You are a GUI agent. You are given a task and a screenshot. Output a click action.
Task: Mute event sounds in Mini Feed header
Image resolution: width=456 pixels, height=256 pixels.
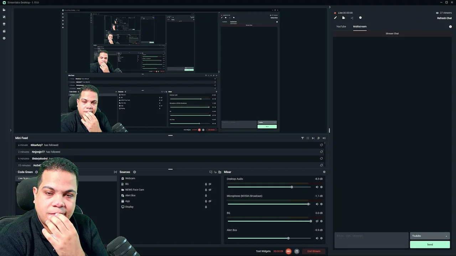pos(324,138)
